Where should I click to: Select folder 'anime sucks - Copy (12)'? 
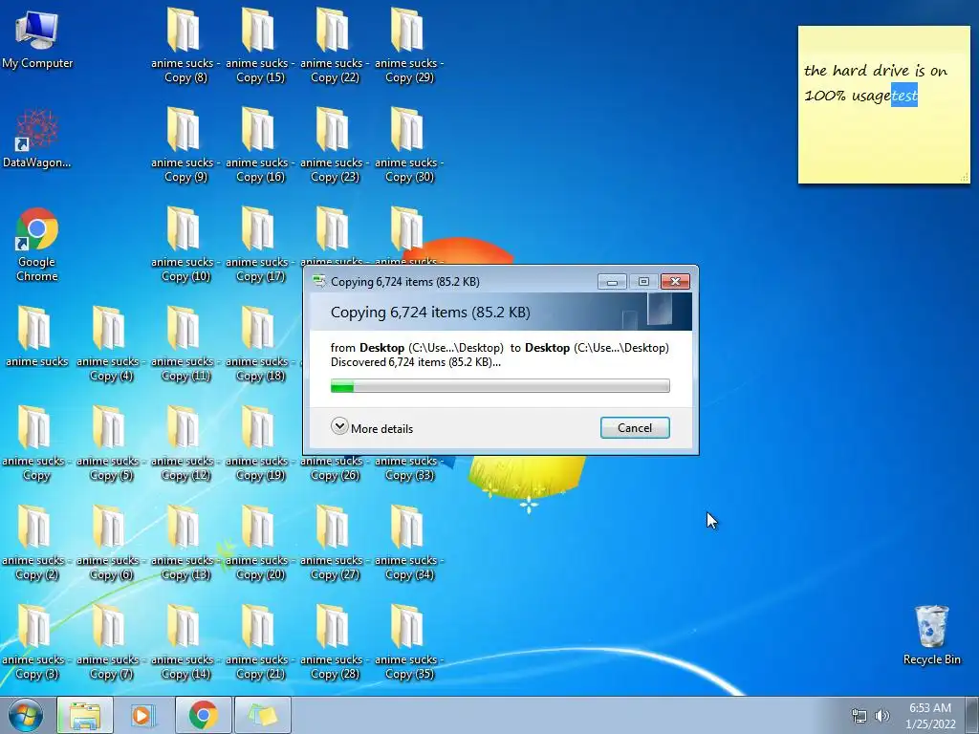(185, 443)
